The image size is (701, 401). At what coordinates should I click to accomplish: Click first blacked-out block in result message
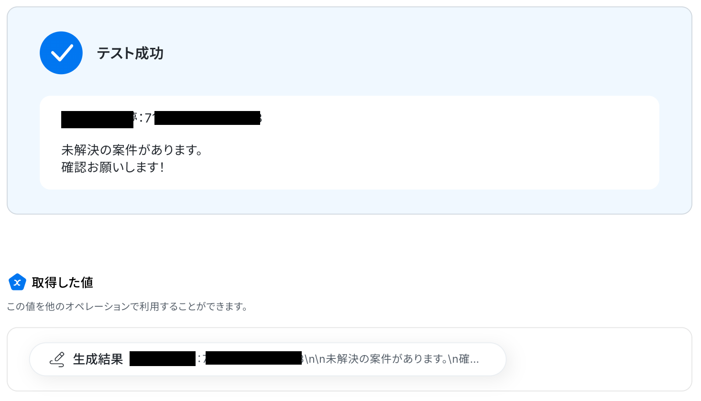click(97, 119)
